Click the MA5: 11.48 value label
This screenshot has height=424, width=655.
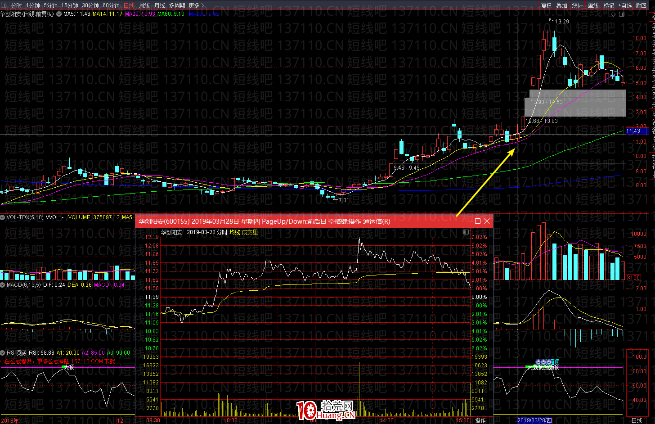point(77,14)
